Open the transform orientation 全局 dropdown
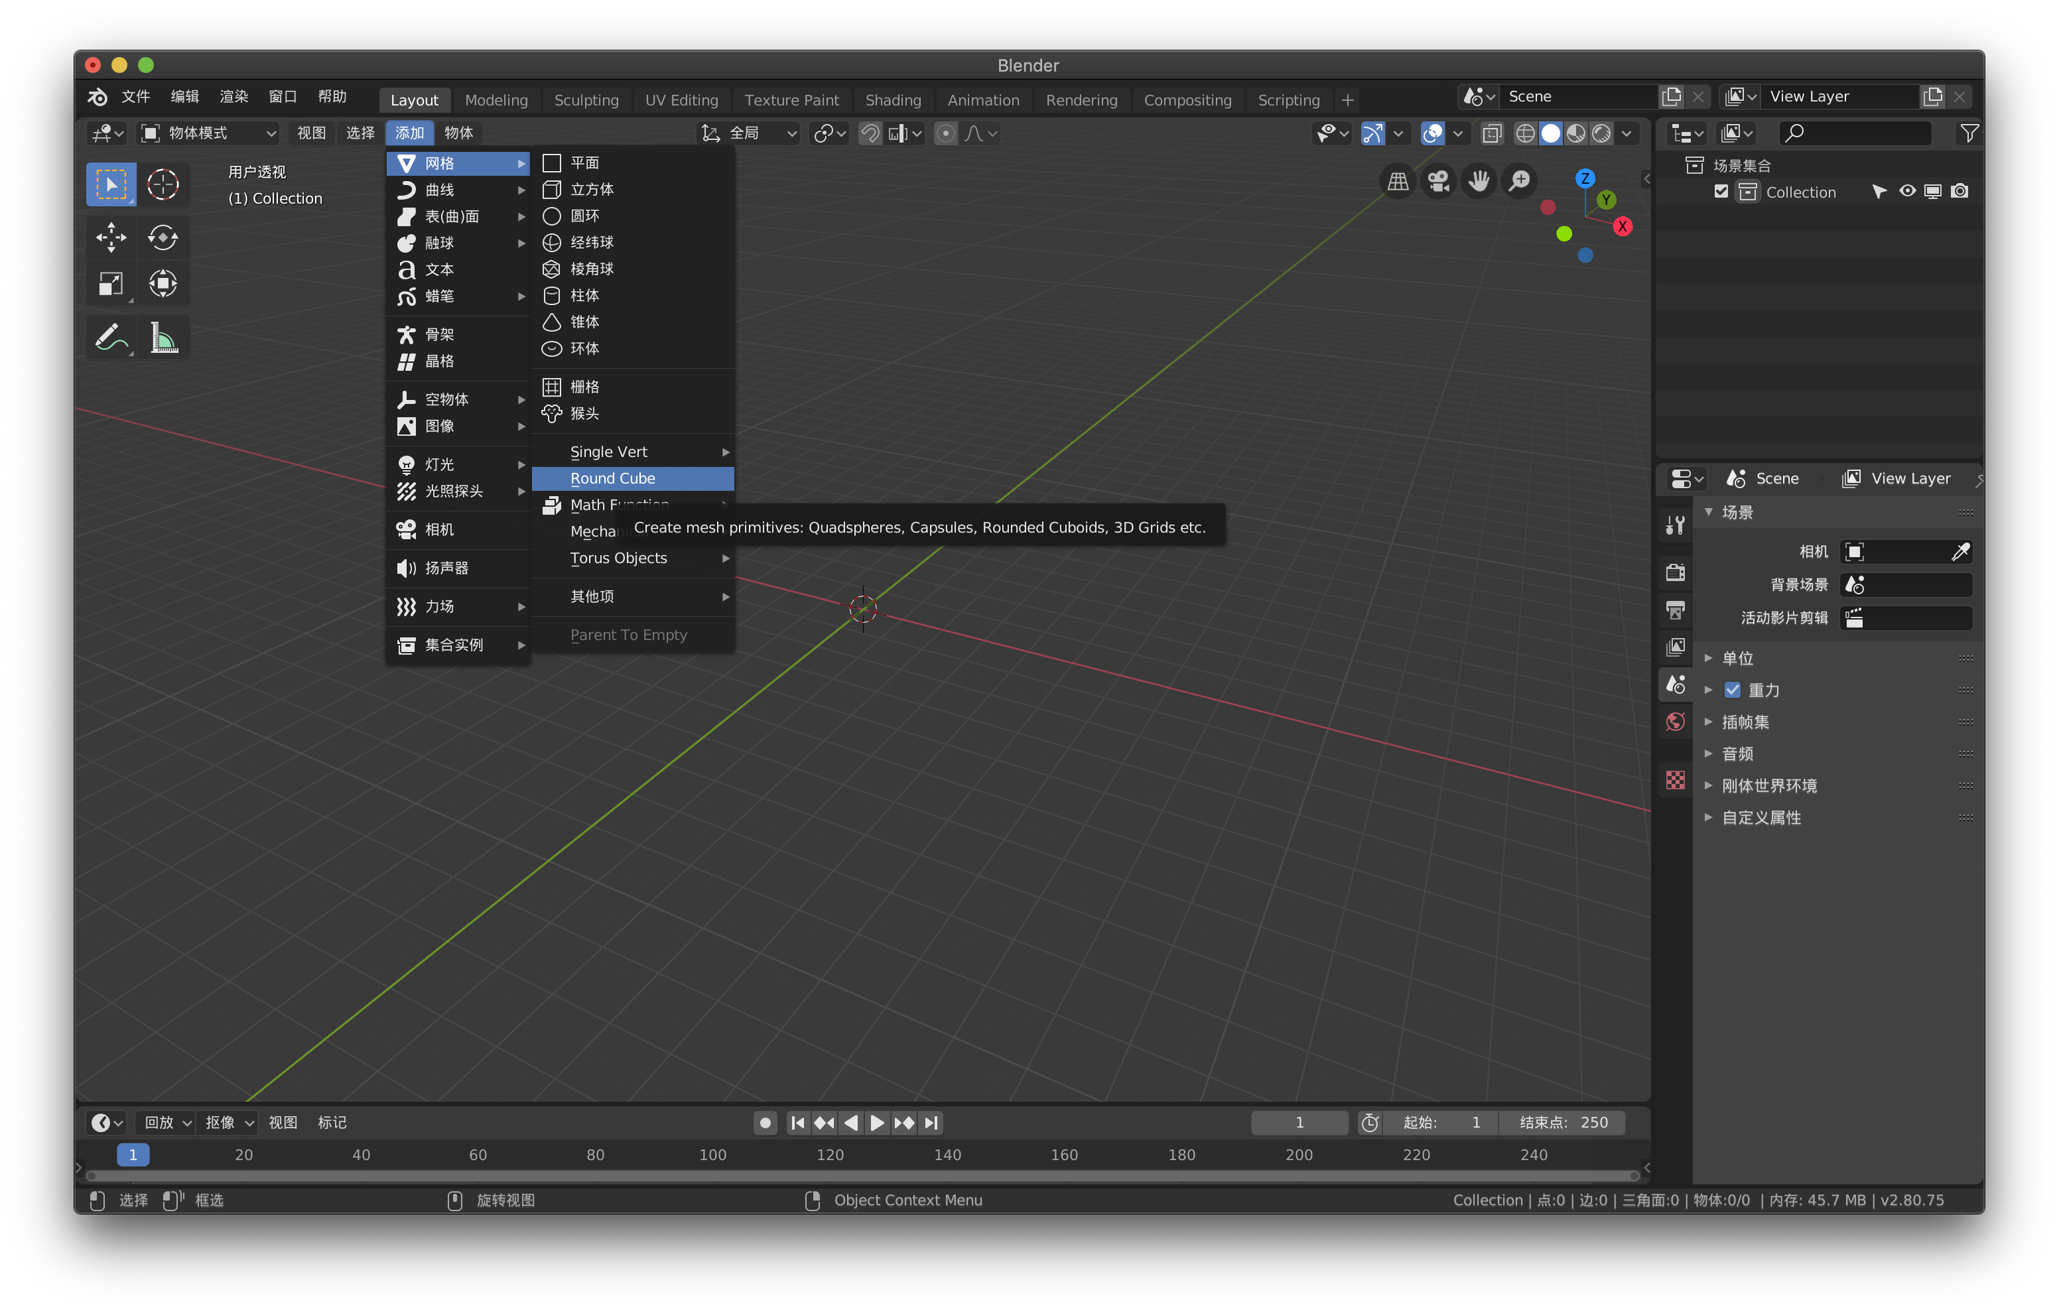 coord(749,133)
